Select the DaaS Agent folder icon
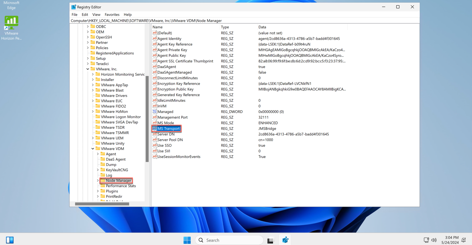This screenshot has width=472, height=245. tap(103, 159)
